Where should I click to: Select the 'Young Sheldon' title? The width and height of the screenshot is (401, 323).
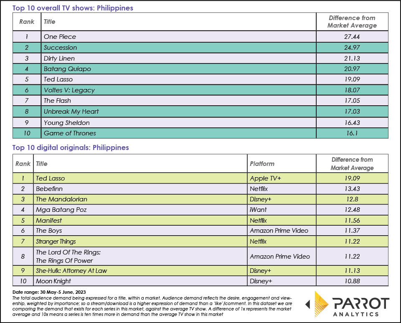coord(66,123)
